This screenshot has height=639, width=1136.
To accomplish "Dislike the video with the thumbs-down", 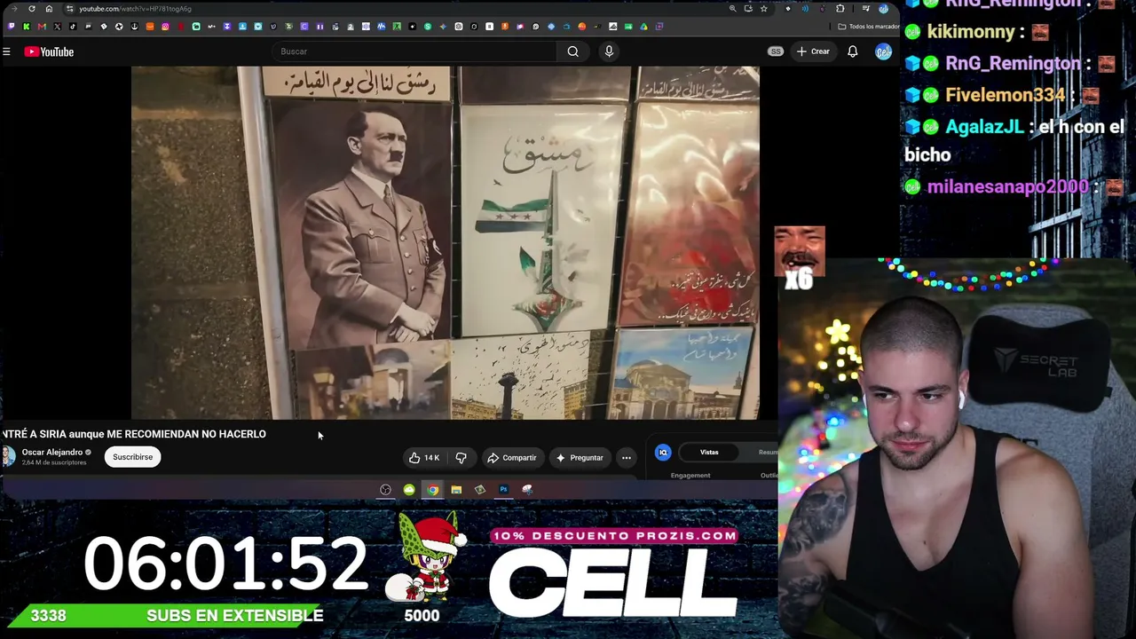I will (461, 458).
